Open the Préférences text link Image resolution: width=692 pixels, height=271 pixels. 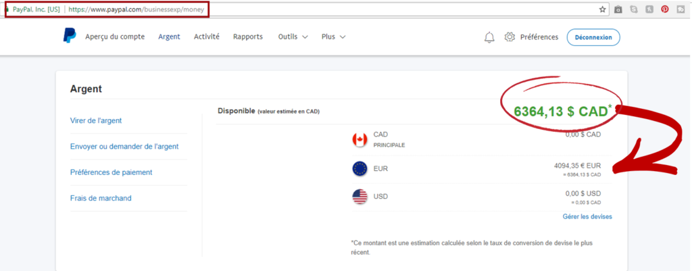[539, 37]
